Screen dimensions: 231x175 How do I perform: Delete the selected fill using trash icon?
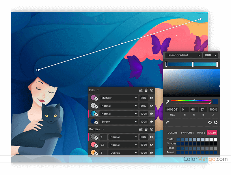pyautogui.click(x=146, y=90)
